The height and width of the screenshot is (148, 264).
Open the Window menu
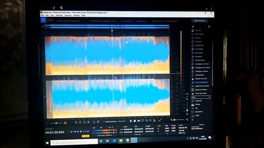coord(76,16)
